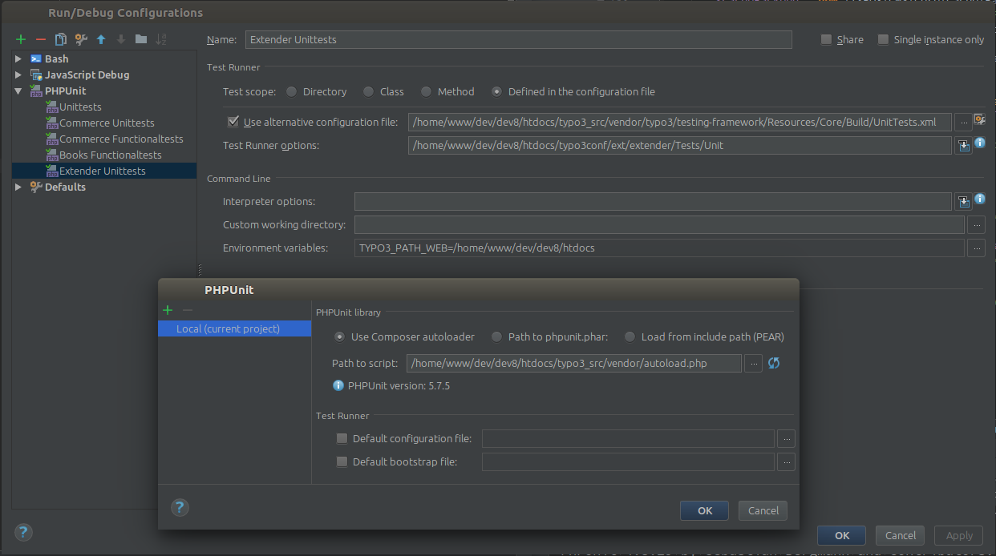The width and height of the screenshot is (996, 556).
Task: Click Cancel in Run/Debug Configurations window
Action: point(901,535)
